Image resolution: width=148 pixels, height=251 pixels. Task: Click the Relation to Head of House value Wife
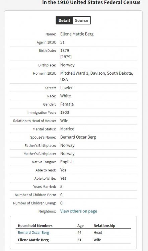pos(64,121)
